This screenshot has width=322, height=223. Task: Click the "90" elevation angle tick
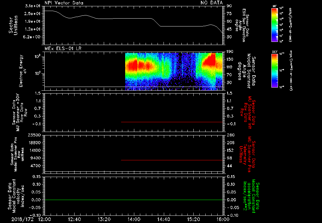229,6
